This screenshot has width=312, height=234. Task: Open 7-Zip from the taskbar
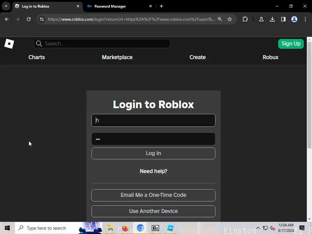(155, 228)
